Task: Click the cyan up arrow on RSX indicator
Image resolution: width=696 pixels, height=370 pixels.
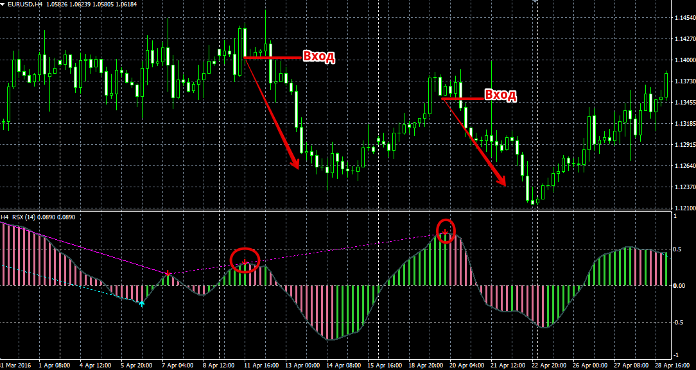Action: coord(141,303)
